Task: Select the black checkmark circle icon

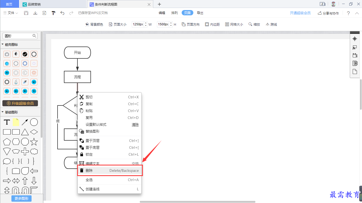Action: 25,54
